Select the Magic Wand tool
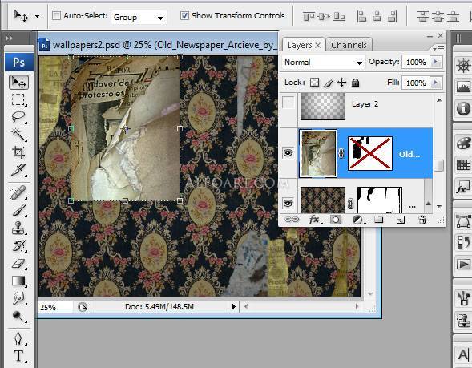Image resolution: width=472 pixels, height=368 pixels. 18,135
